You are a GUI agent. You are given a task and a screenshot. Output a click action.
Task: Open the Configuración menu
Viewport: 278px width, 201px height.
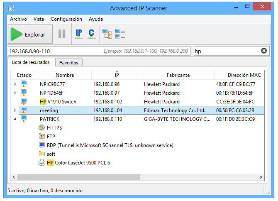click(x=66, y=19)
